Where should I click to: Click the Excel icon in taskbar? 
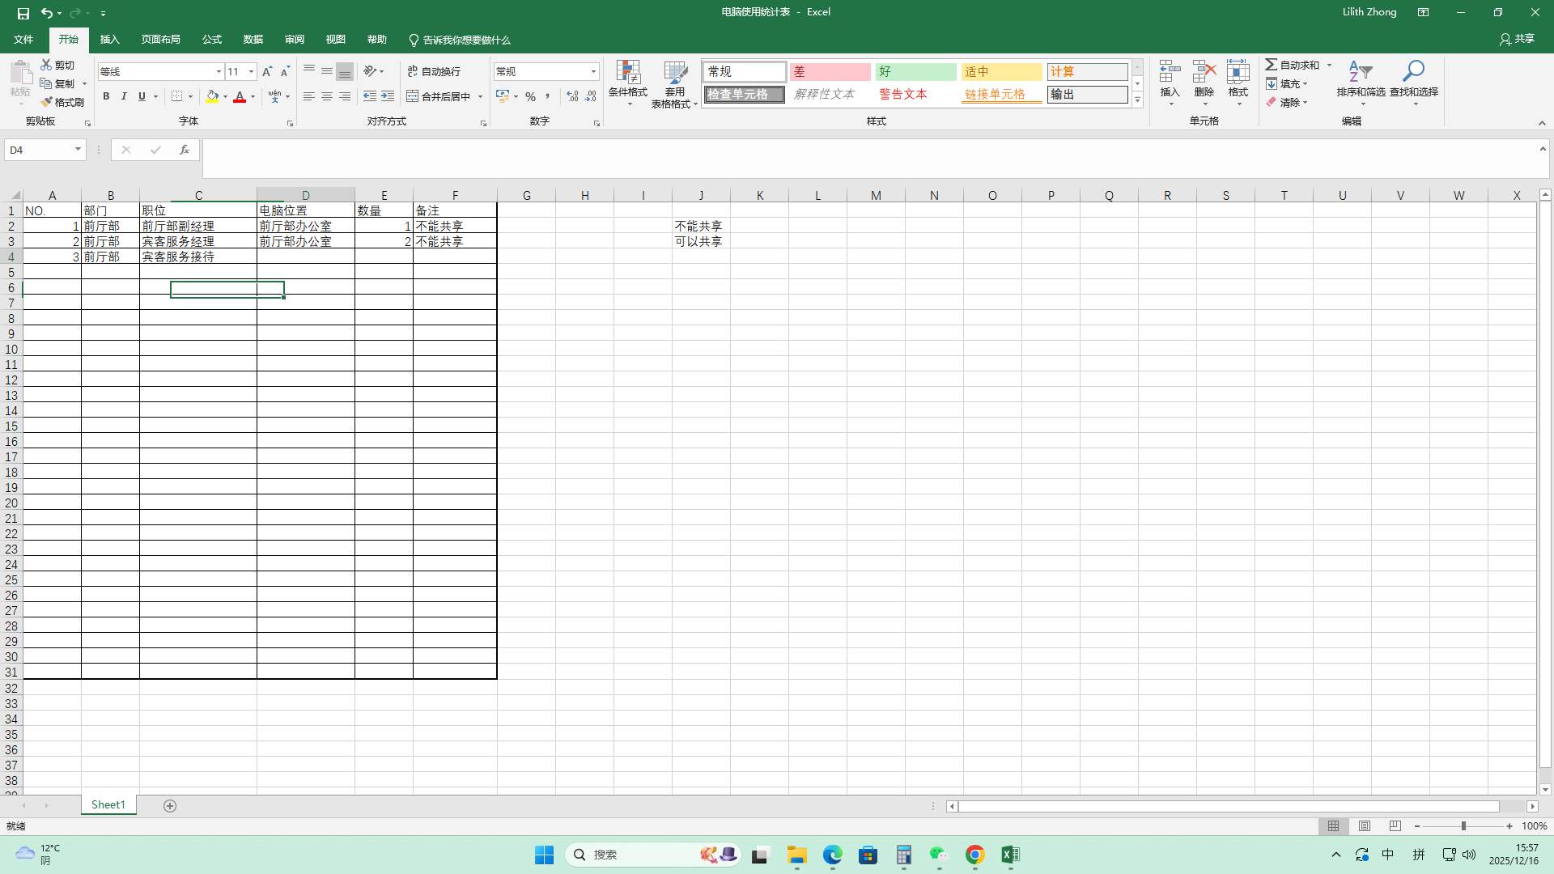click(1009, 855)
